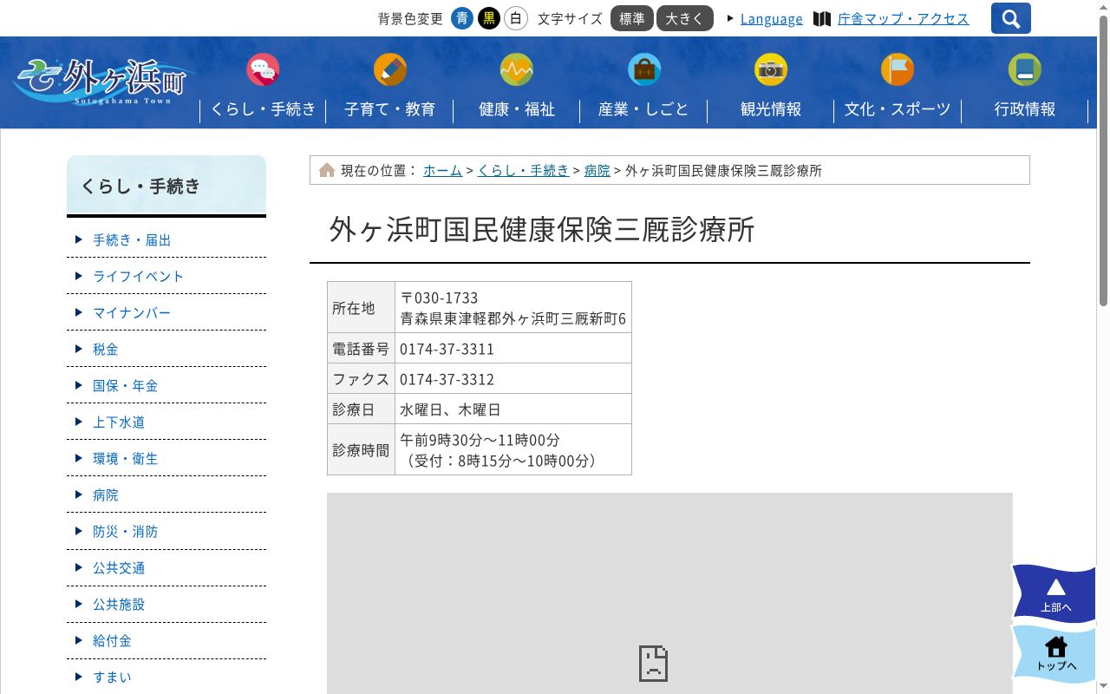This screenshot has width=1110, height=694.
Task: Click ホーム in the breadcrumb
Action: 442,171
